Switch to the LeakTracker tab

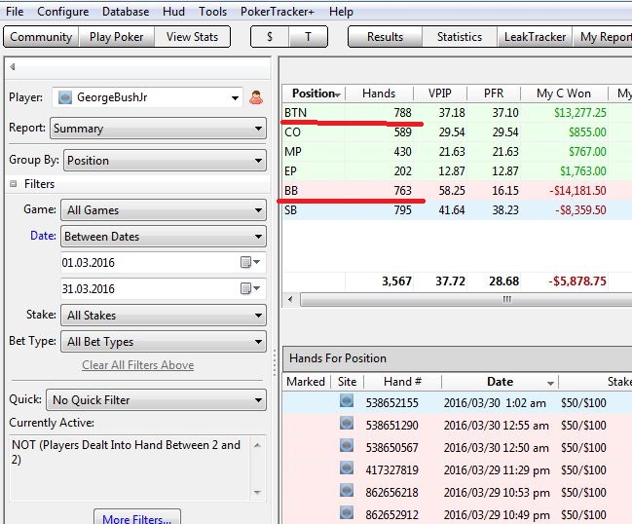pyautogui.click(x=535, y=37)
